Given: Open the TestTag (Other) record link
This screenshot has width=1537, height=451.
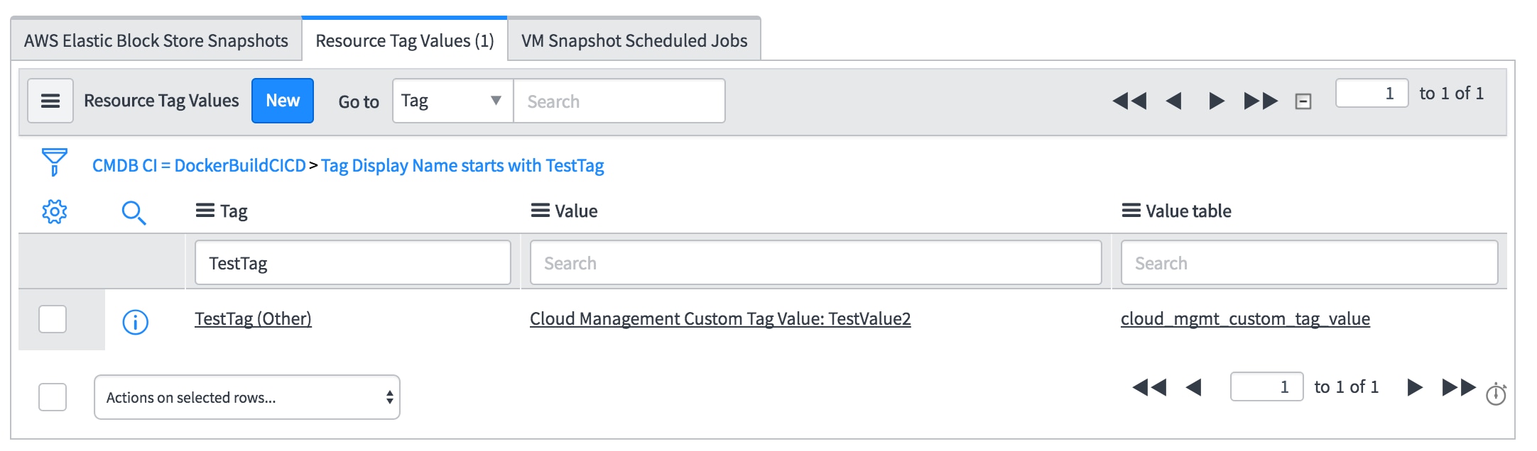Looking at the screenshot, I should point(252,319).
